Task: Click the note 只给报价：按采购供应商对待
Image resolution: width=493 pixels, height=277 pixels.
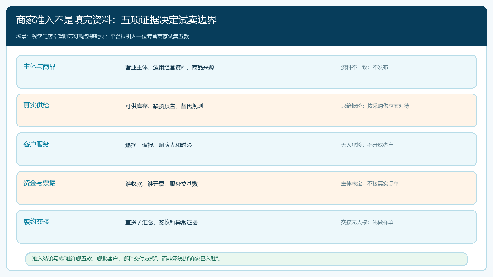Action: tap(375, 106)
